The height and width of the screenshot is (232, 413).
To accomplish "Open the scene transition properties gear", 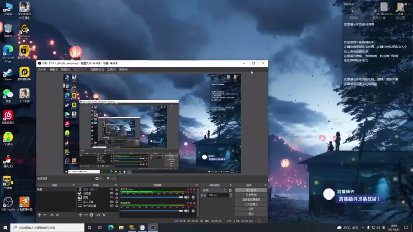I will pos(230,190).
